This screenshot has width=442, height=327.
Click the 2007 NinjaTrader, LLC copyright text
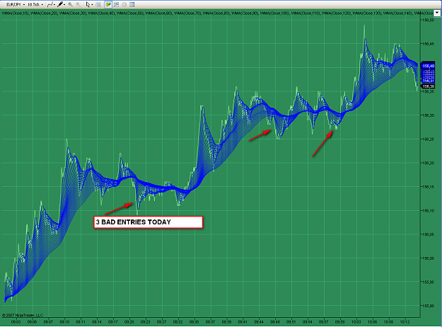pyautogui.click(x=23, y=315)
